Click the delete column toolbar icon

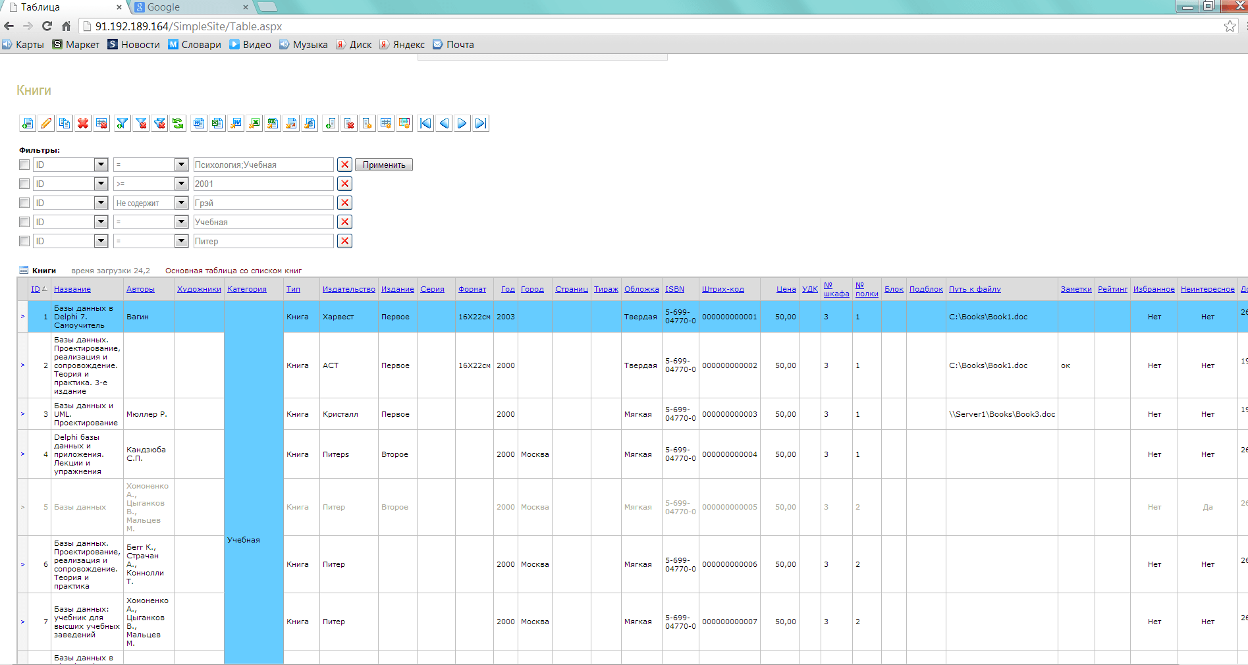point(349,123)
